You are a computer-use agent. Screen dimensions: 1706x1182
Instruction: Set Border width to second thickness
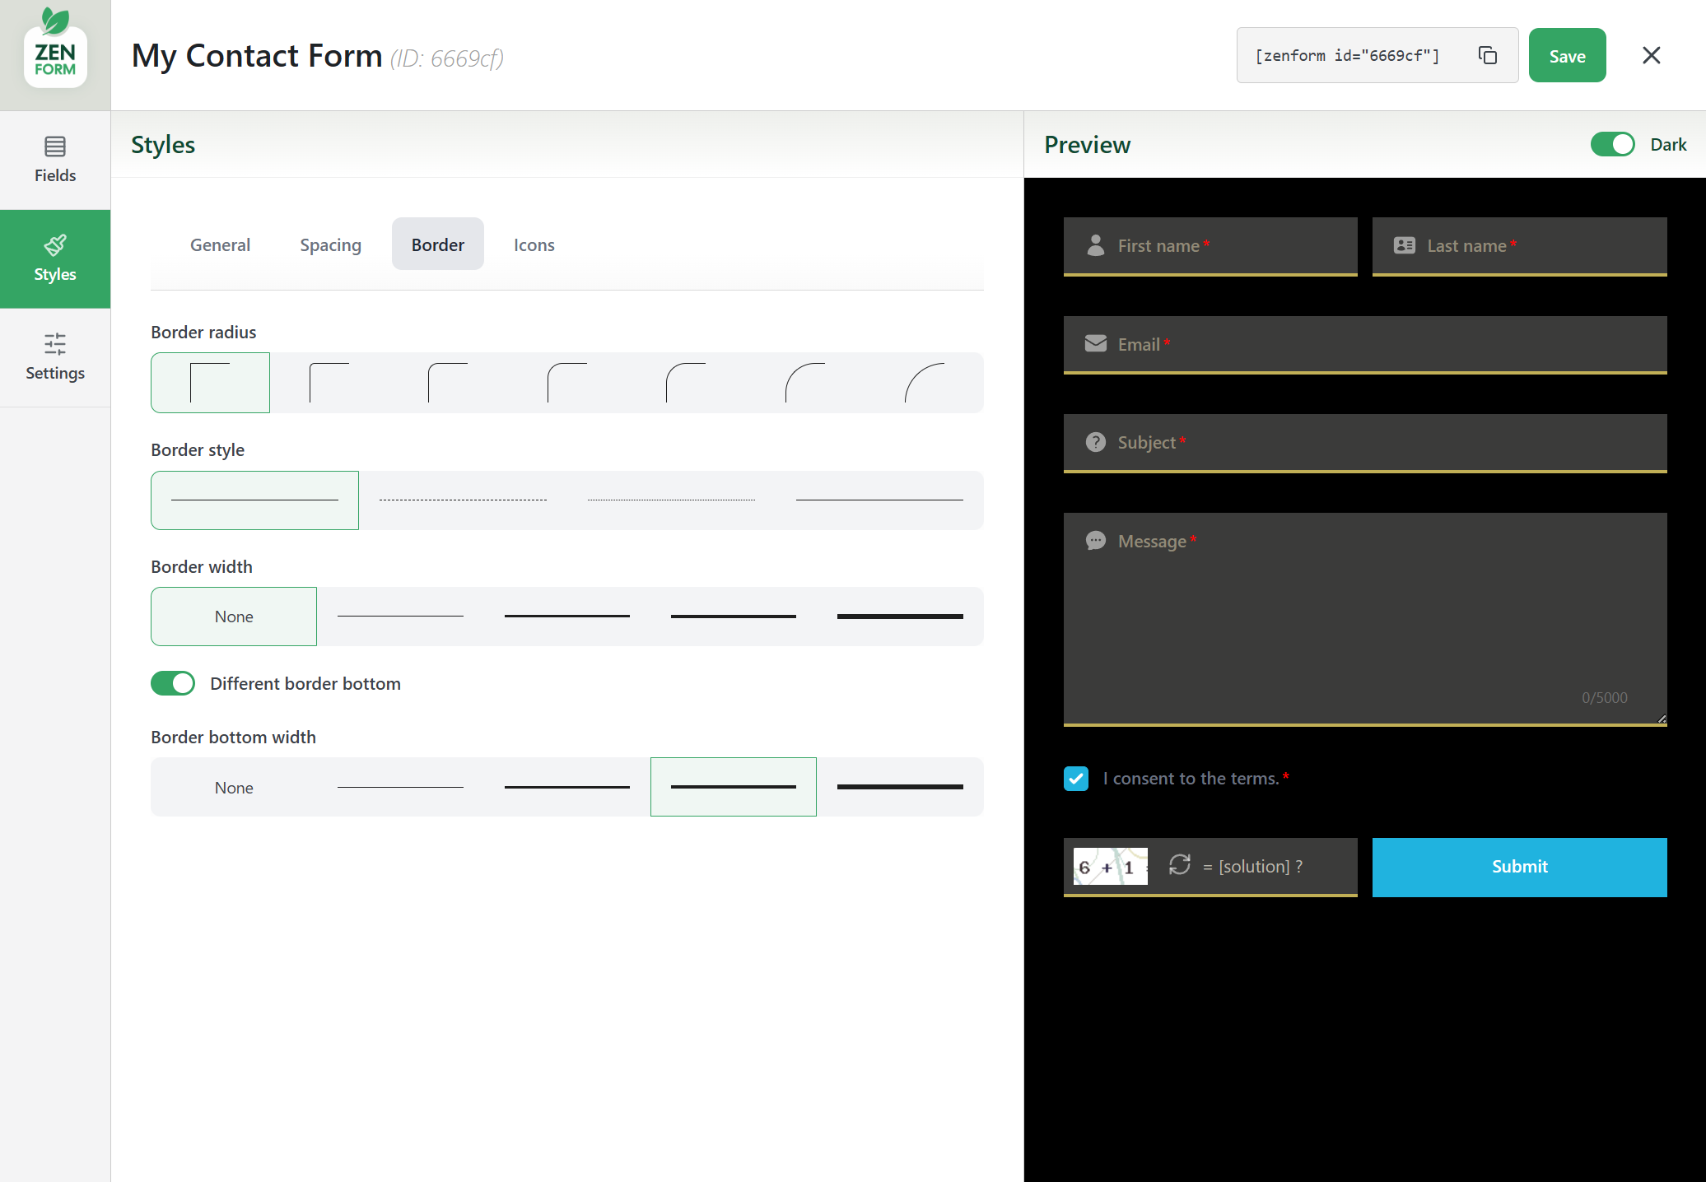pos(567,617)
